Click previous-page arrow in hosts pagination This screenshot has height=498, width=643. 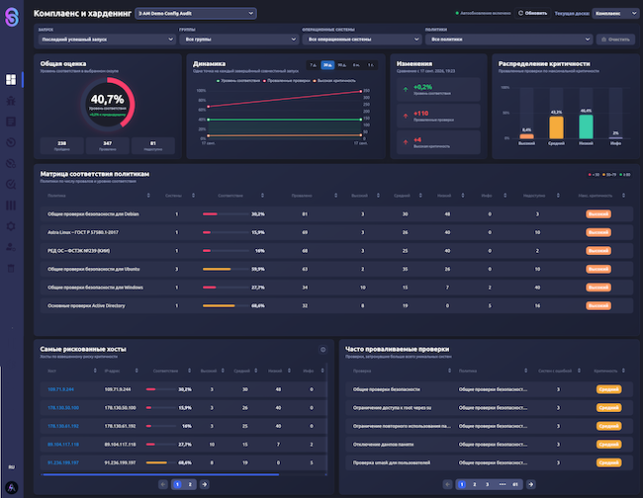click(x=163, y=484)
